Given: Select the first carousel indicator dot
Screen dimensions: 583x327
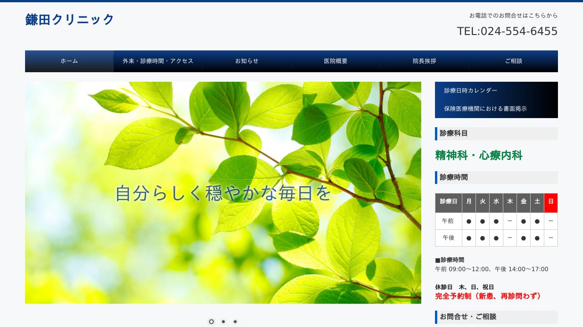Looking at the screenshot, I should pos(211,322).
